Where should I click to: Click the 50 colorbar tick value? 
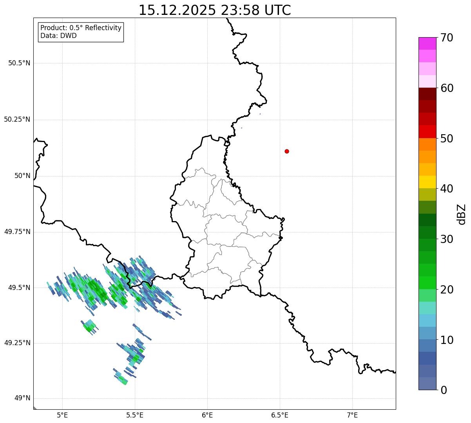447,139
